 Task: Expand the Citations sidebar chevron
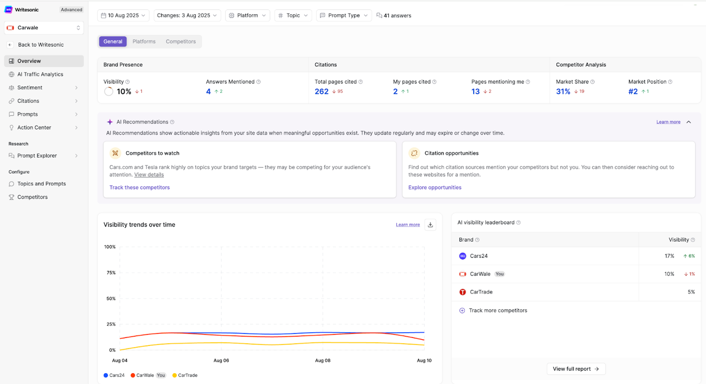(76, 101)
